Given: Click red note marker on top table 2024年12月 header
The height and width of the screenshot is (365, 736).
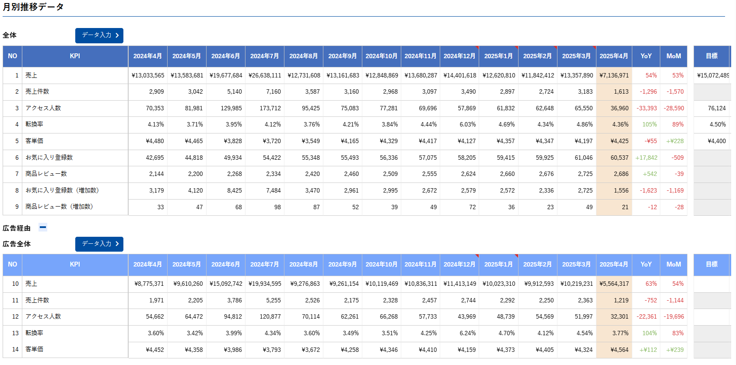Looking at the screenshot, I should click(477, 47).
